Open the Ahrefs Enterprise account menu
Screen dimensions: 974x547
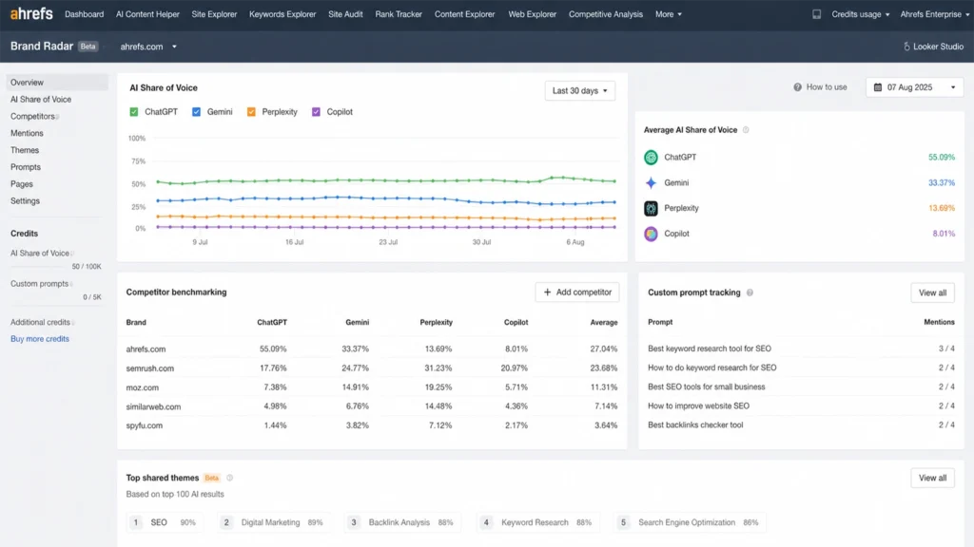[x=934, y=14]
